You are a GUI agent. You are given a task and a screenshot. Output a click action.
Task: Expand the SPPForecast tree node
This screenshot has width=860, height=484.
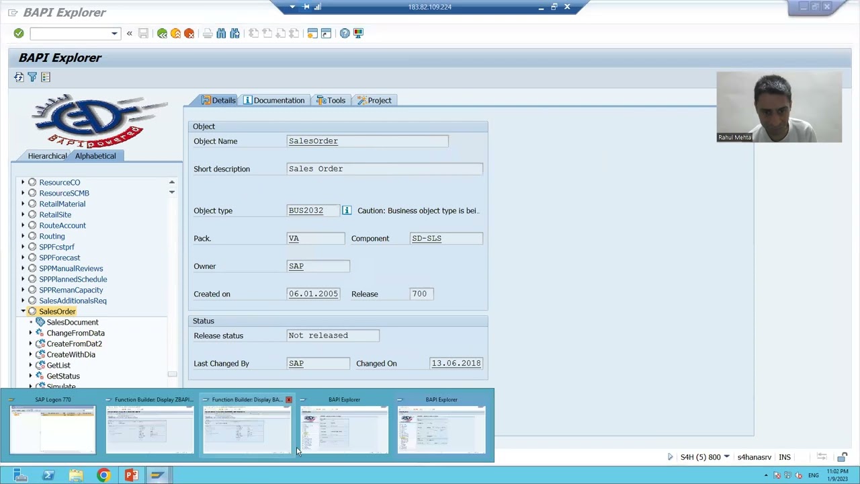tap(23, 257)
